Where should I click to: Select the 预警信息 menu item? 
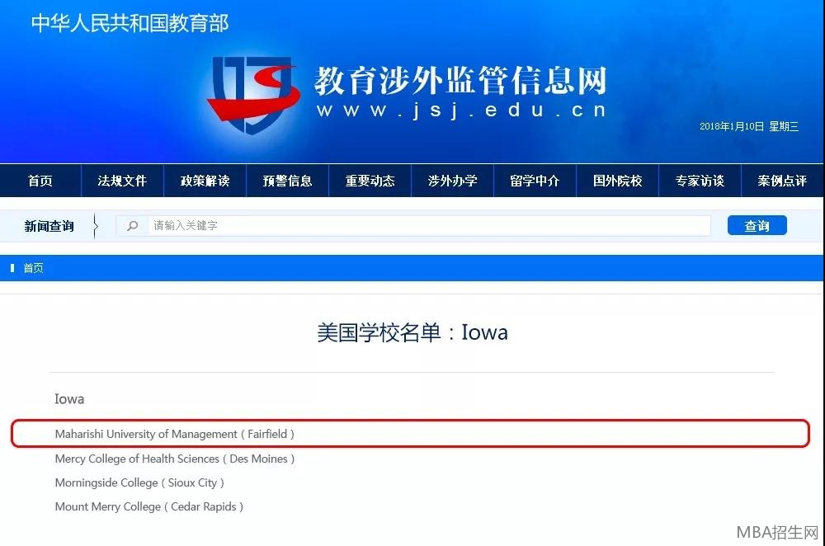pos(287,181)
